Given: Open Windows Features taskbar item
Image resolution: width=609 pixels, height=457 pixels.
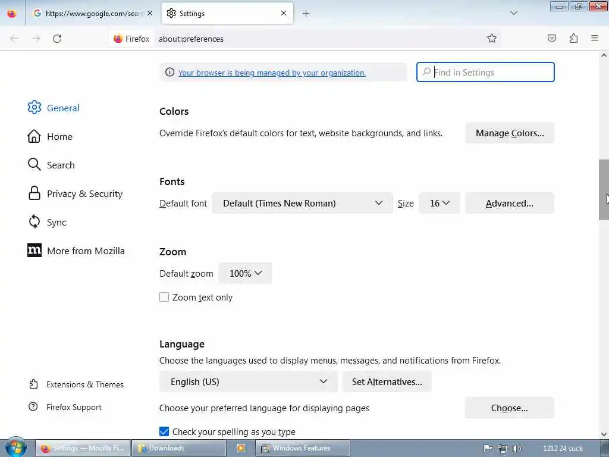Looking at the screenshot, I should pos(303,448).
